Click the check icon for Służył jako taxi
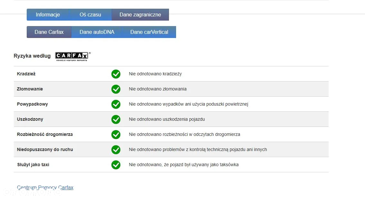This screenshot has width=365, height=199. 116,165
